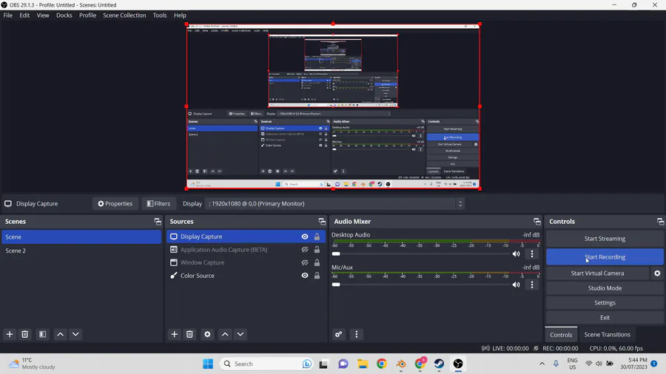Viewport: 666px width, 374px height.
Task: Click the Exit button
Action: point(605,317)
